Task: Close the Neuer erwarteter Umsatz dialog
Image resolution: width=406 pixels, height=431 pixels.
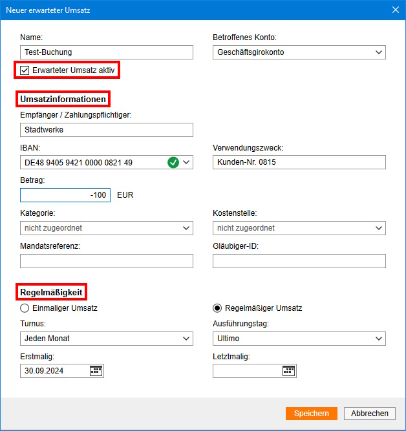Action: click(x=396, y=9)
